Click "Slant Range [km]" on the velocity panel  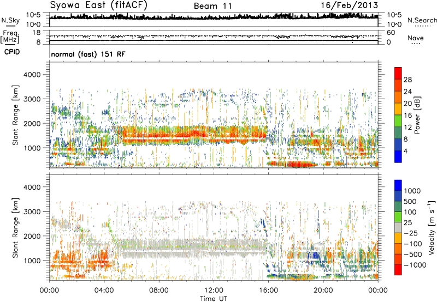(x=15, y=228)
